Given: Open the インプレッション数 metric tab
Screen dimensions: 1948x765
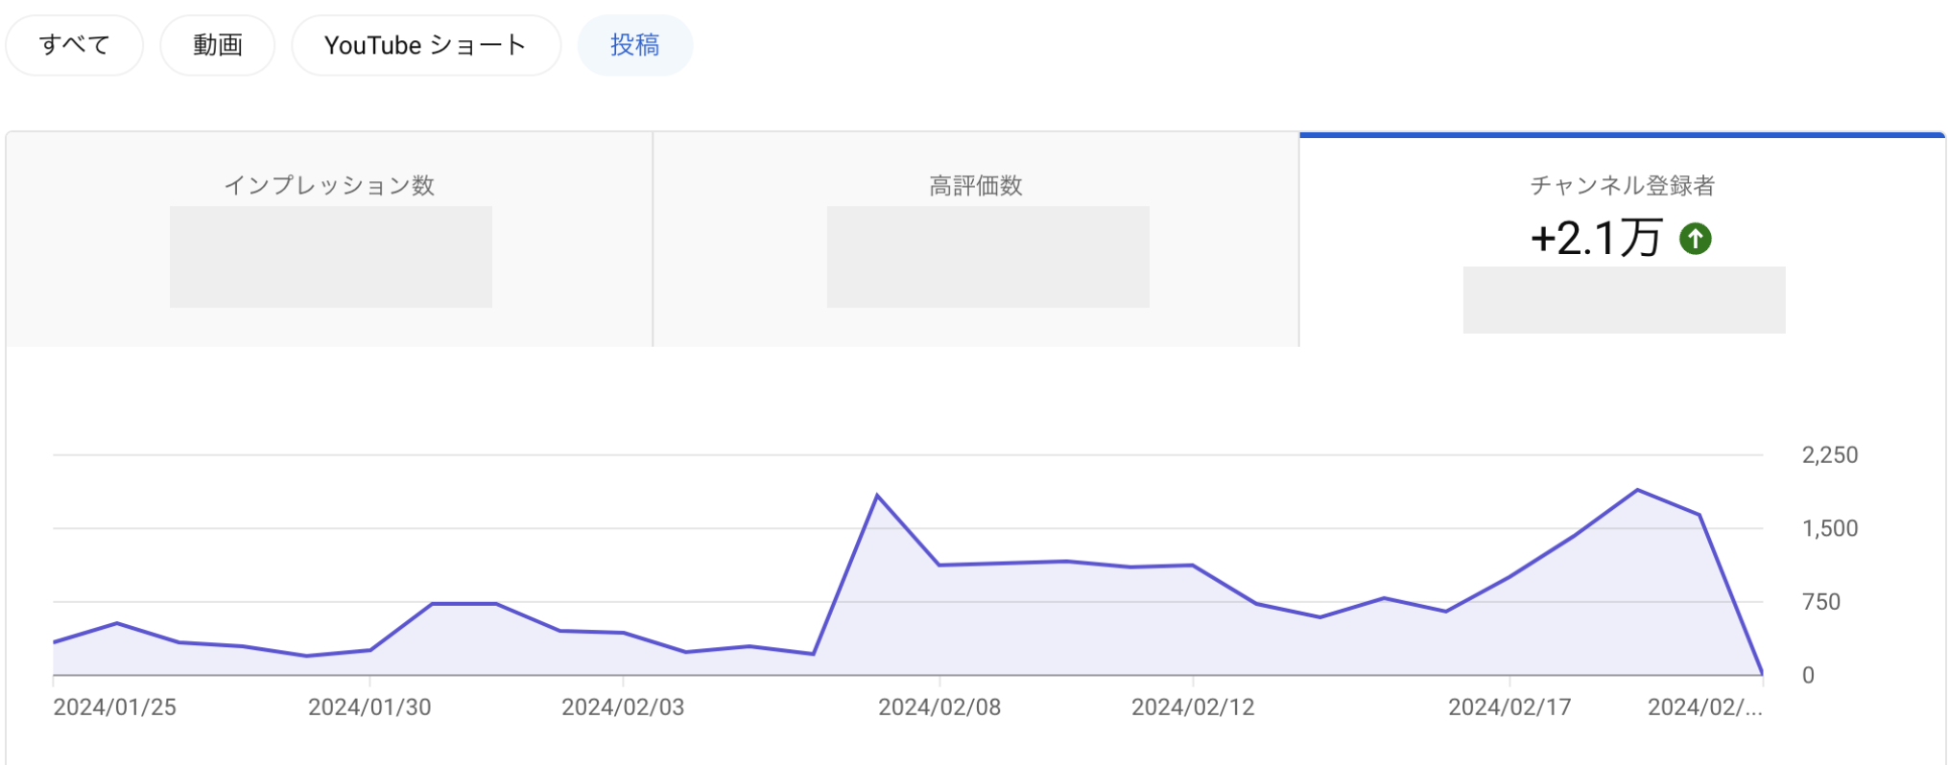Looking at the screenshot, I should (x=329, y=185).
